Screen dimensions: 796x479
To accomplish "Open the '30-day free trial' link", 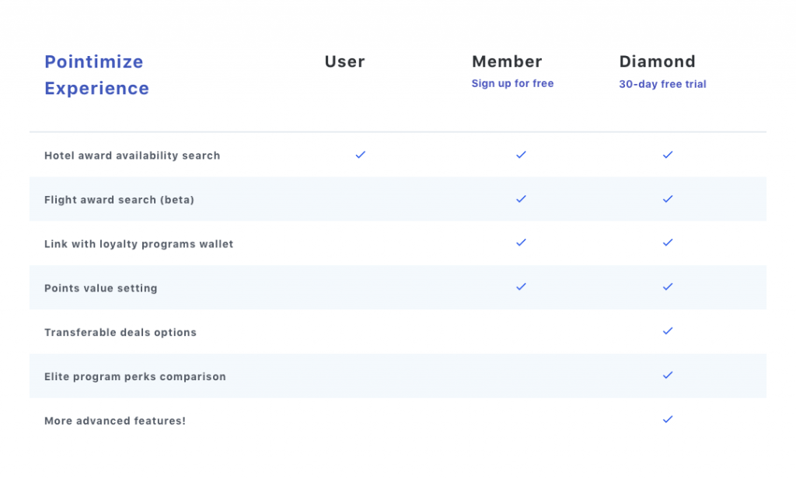I will 662,84.
